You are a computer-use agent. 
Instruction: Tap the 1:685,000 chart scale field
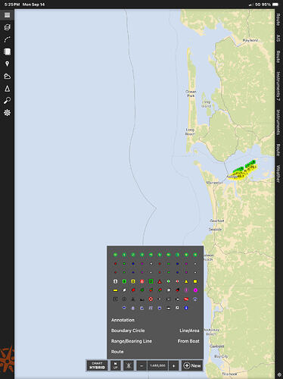click(x=157, y=365)
